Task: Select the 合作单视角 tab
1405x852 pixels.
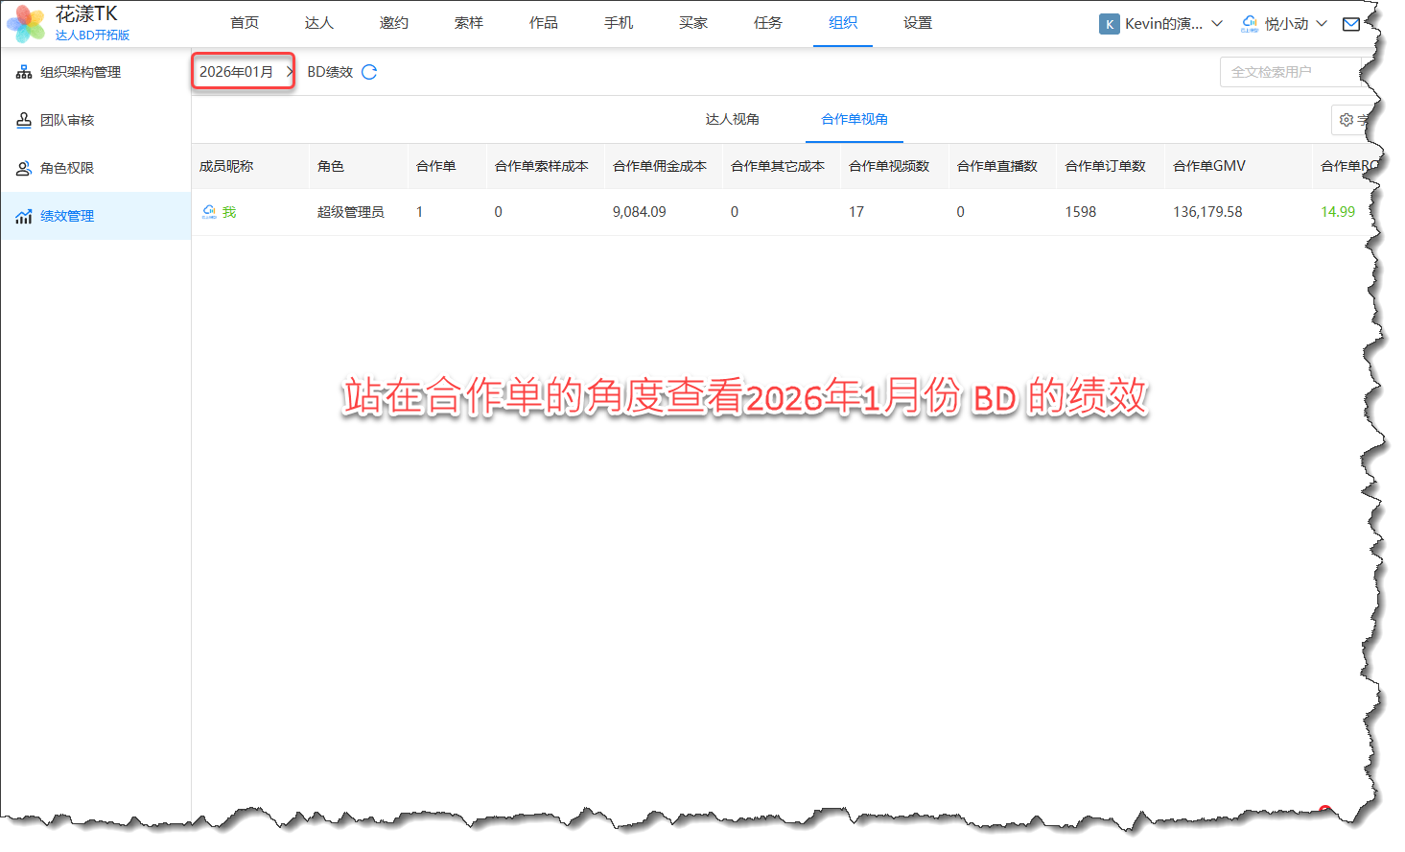Action: point(854,119)
